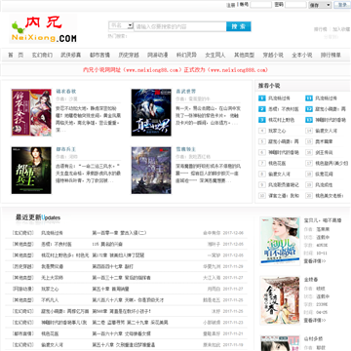This screenshot has width=351, height=351.
Task: Open the 武侠修真 category
Action: pyautogui.click(x=71, y=55)
